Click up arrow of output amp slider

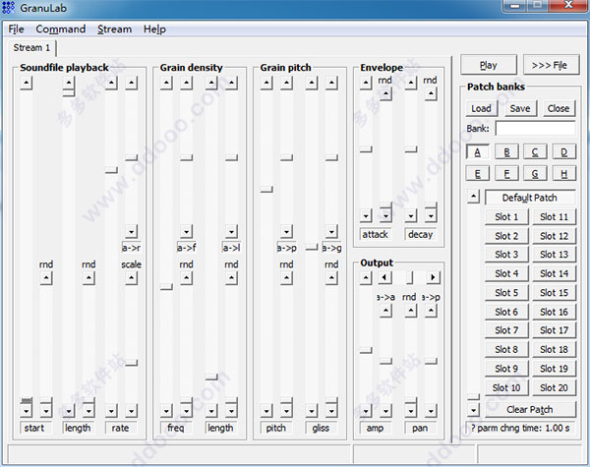366,277
